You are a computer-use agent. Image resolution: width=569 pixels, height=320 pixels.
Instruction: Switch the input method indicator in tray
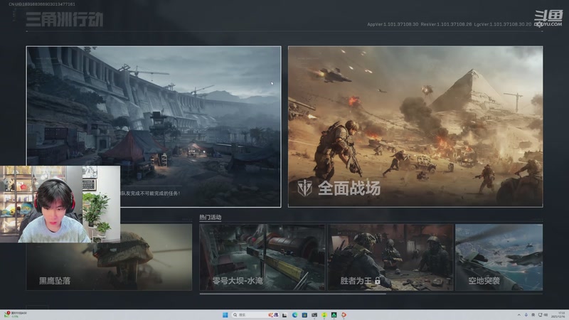[x=533, y=315]
